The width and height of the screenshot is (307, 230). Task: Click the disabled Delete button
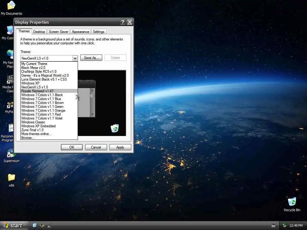(115, 58)
